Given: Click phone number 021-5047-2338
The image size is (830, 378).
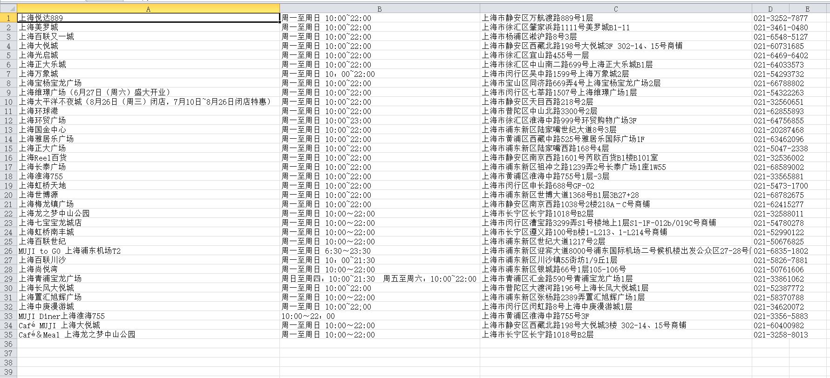Looking at the screenshot, I should (x=781, y=148).
